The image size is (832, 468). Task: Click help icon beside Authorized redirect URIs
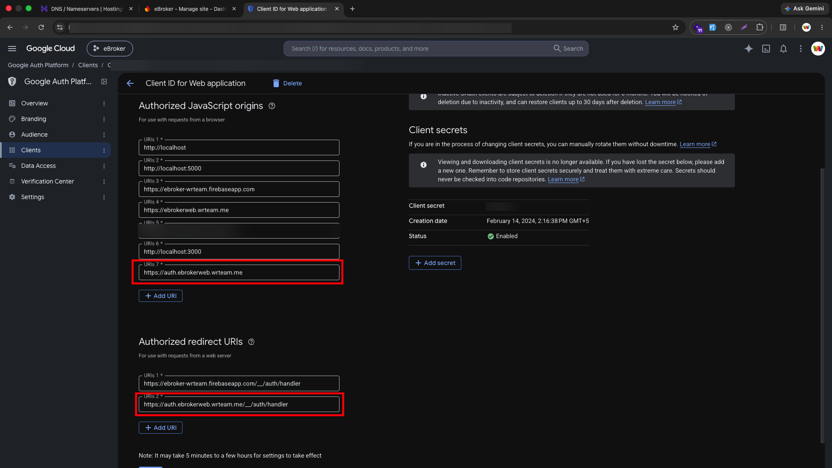[x=251, y=342]
